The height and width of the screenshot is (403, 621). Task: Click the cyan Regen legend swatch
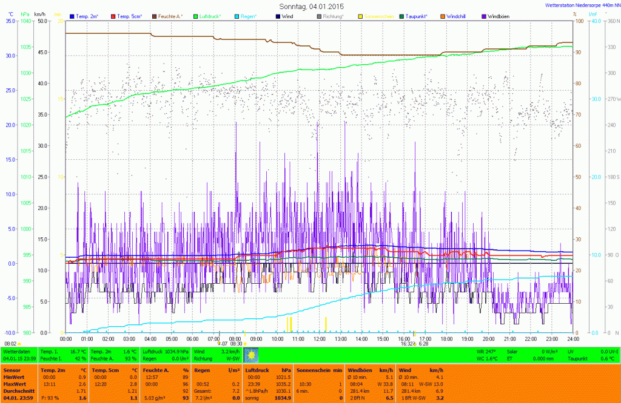(x=237, y=15)
